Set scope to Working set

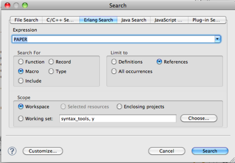click(x=21, y=118)
